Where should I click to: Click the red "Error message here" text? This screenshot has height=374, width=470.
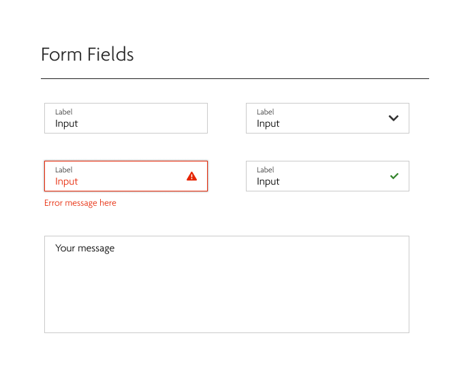pyautogui.click(x=80, y=203)
